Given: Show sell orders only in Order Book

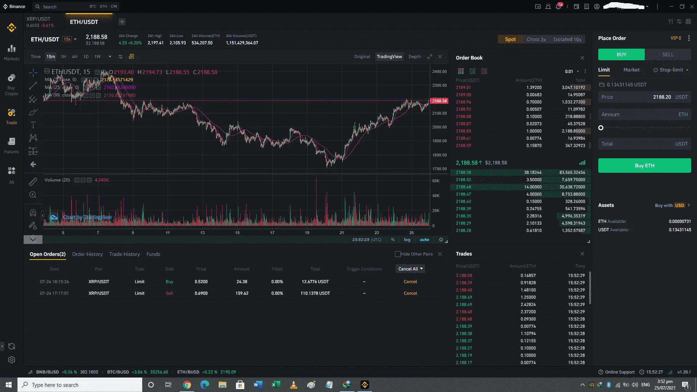Looking at the screenshot, I should (x=484, y=71).
